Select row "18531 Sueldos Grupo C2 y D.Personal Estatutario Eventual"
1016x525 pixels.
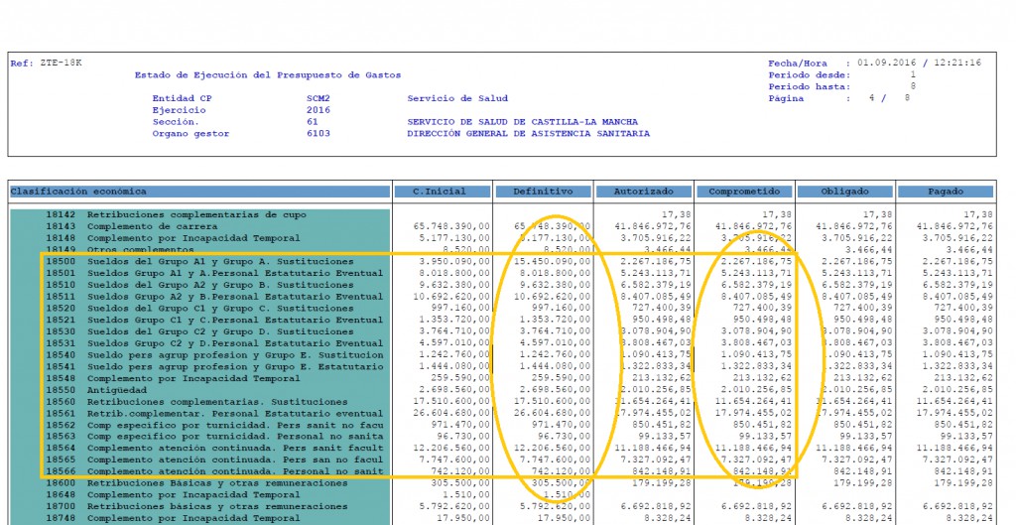(x=503, y=342)
